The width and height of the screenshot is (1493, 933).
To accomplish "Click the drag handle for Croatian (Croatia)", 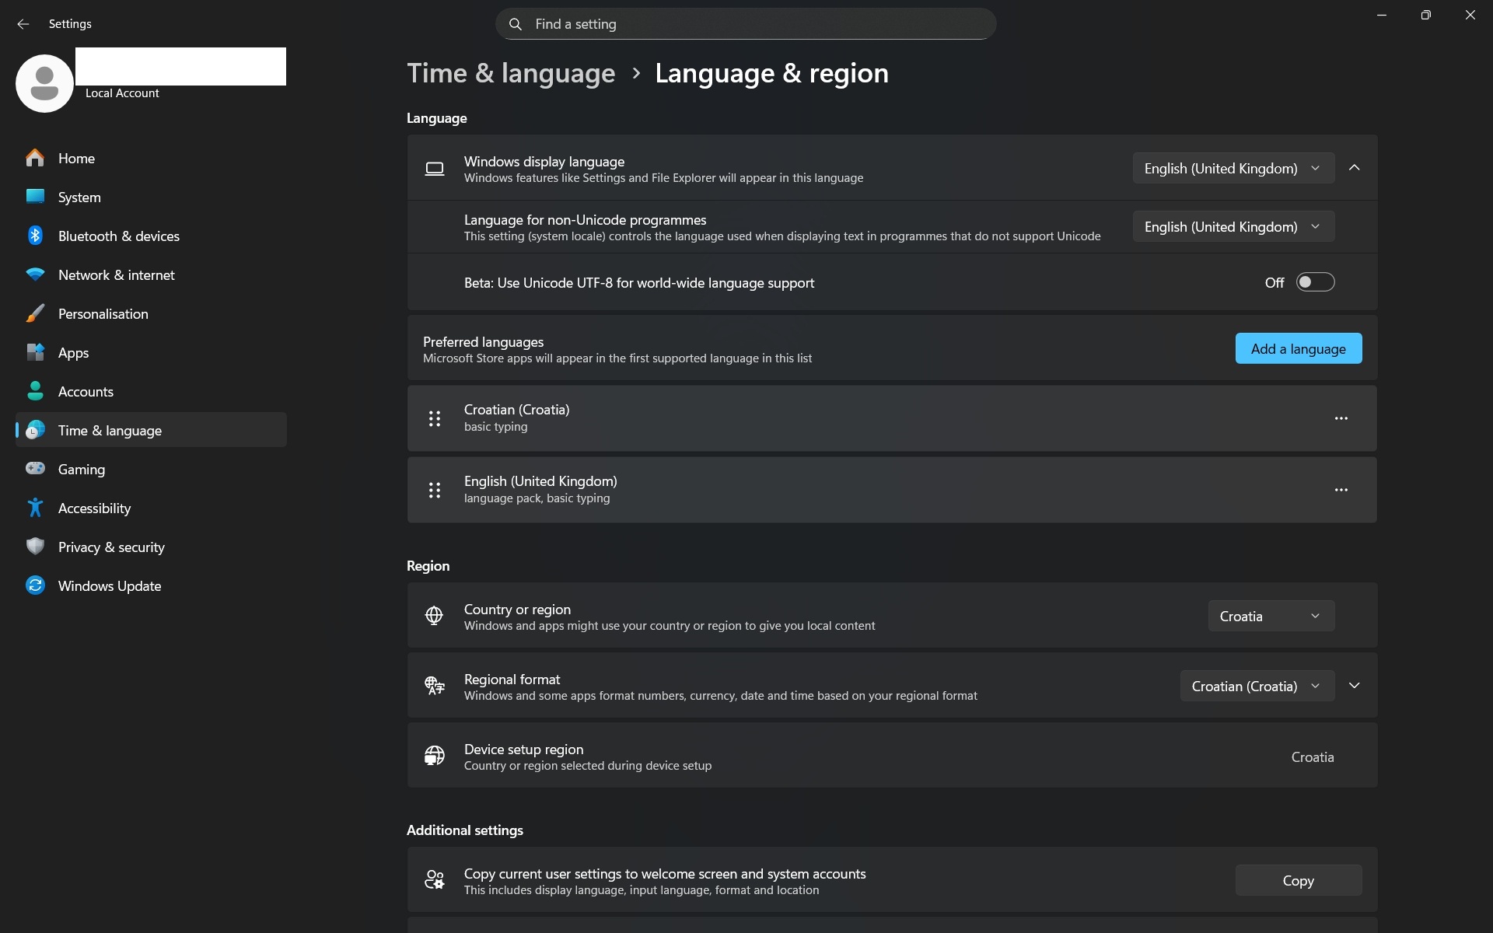I will (x=435, y=419).
